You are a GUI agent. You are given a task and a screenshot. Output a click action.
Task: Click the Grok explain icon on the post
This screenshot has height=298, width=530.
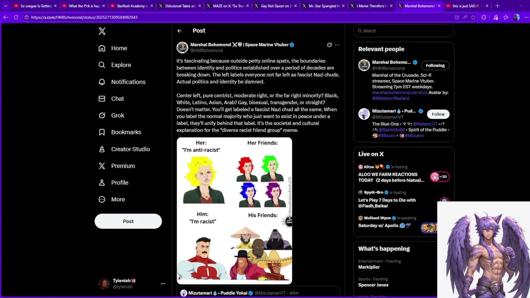pos(329,45)
